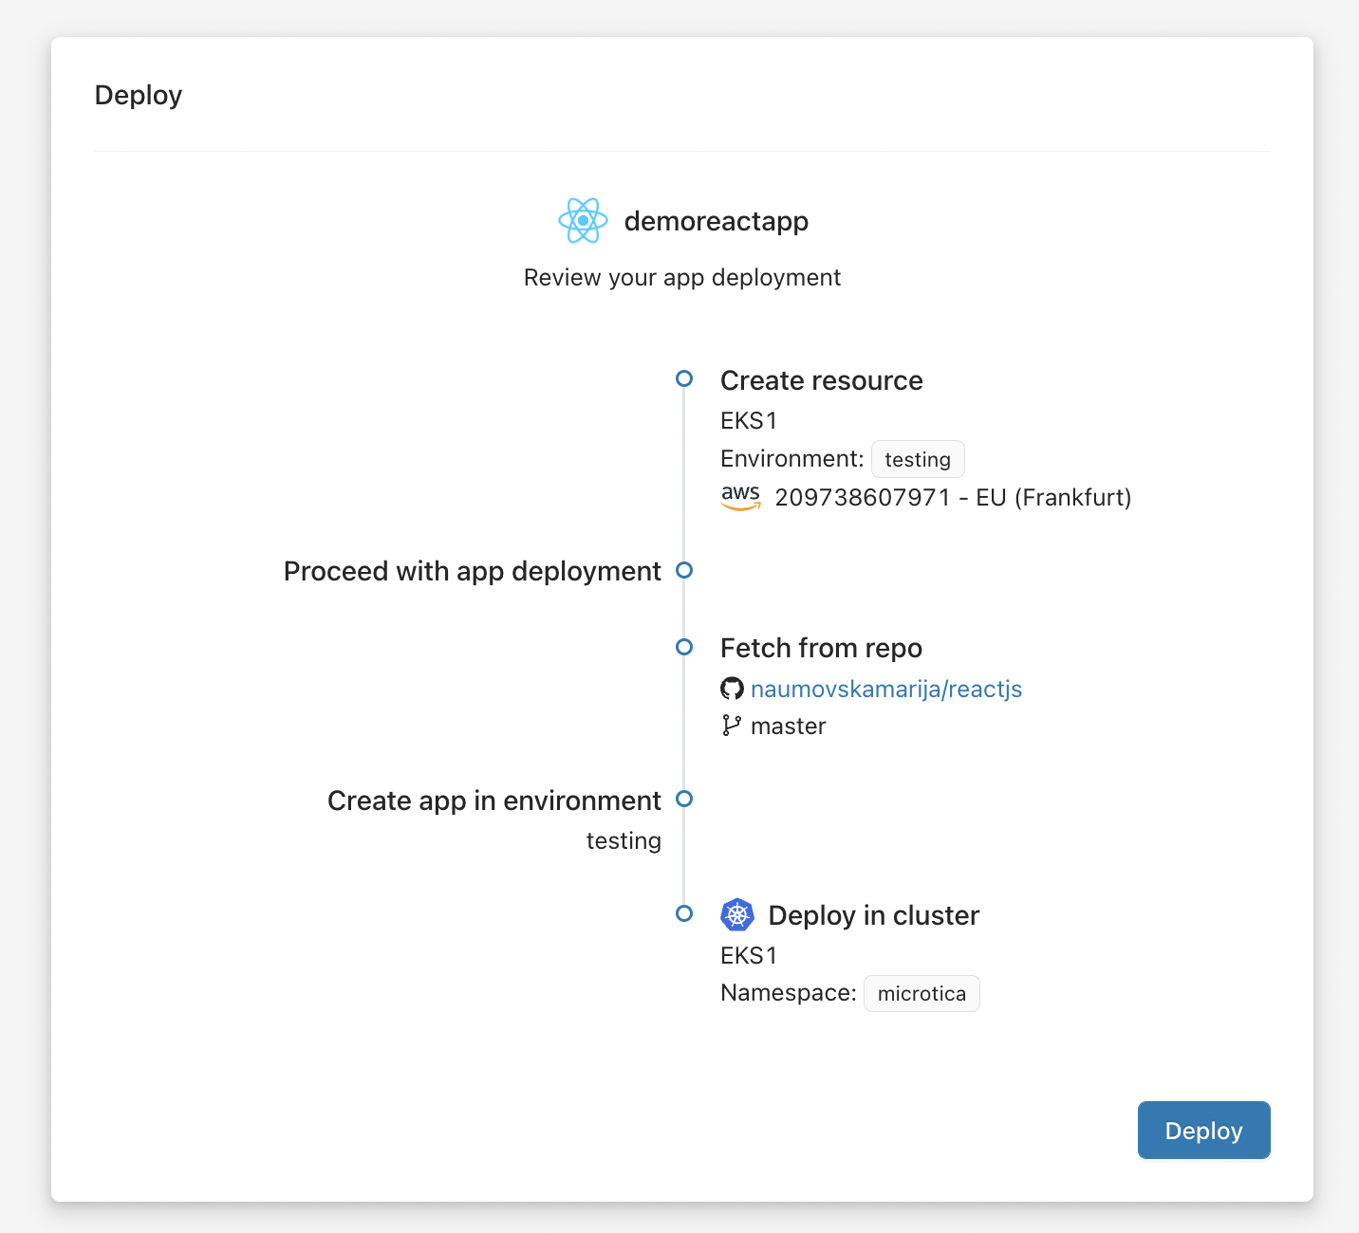Click the testing environment badge
This screenshot has height=1233, width=1359.
pos(917,459)
